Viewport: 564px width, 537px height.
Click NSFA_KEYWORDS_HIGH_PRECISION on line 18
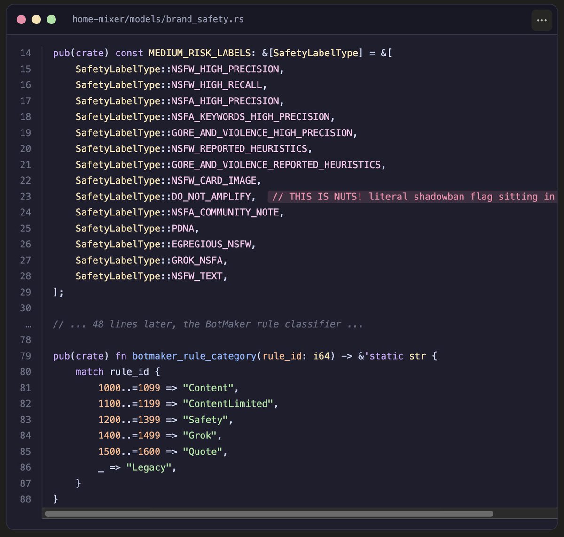(x=251, y=117)
